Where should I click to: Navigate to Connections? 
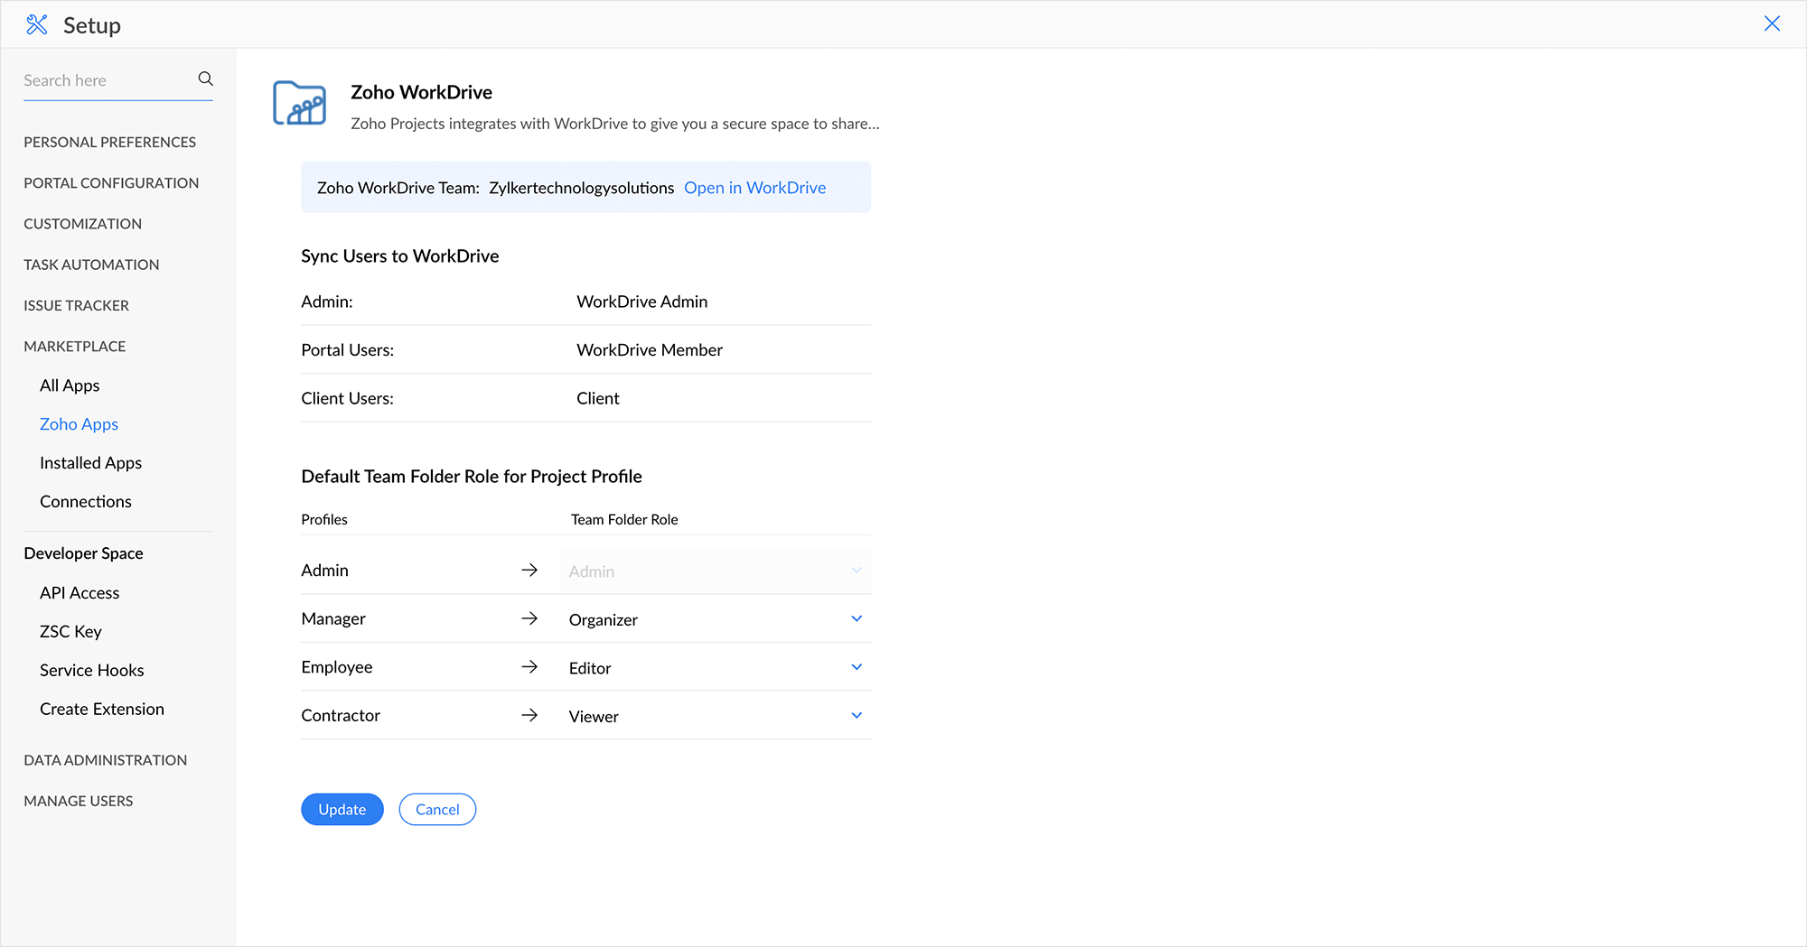coord(86,502)
